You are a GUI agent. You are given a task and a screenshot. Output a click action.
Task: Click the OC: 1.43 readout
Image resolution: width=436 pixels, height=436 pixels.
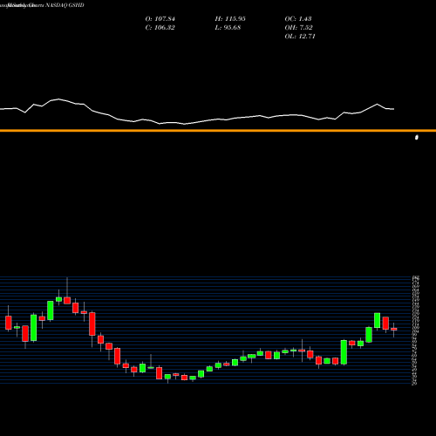point(298,19)
